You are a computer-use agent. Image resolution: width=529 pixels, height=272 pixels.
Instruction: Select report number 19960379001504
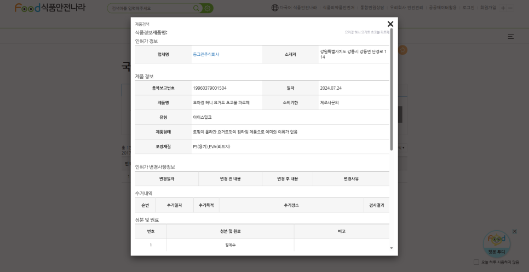pos(210,88)
